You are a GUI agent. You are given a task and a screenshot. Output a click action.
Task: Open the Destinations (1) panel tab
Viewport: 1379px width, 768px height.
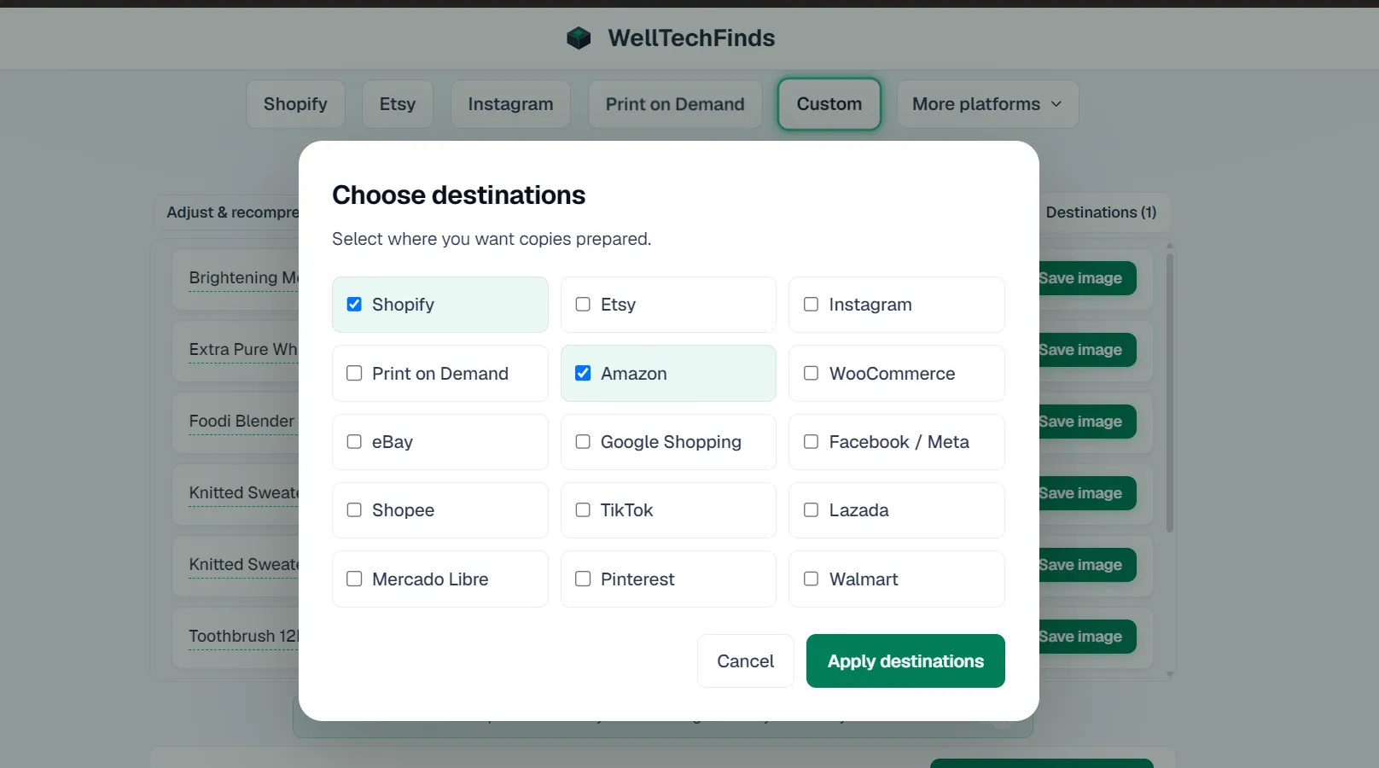1101,212
